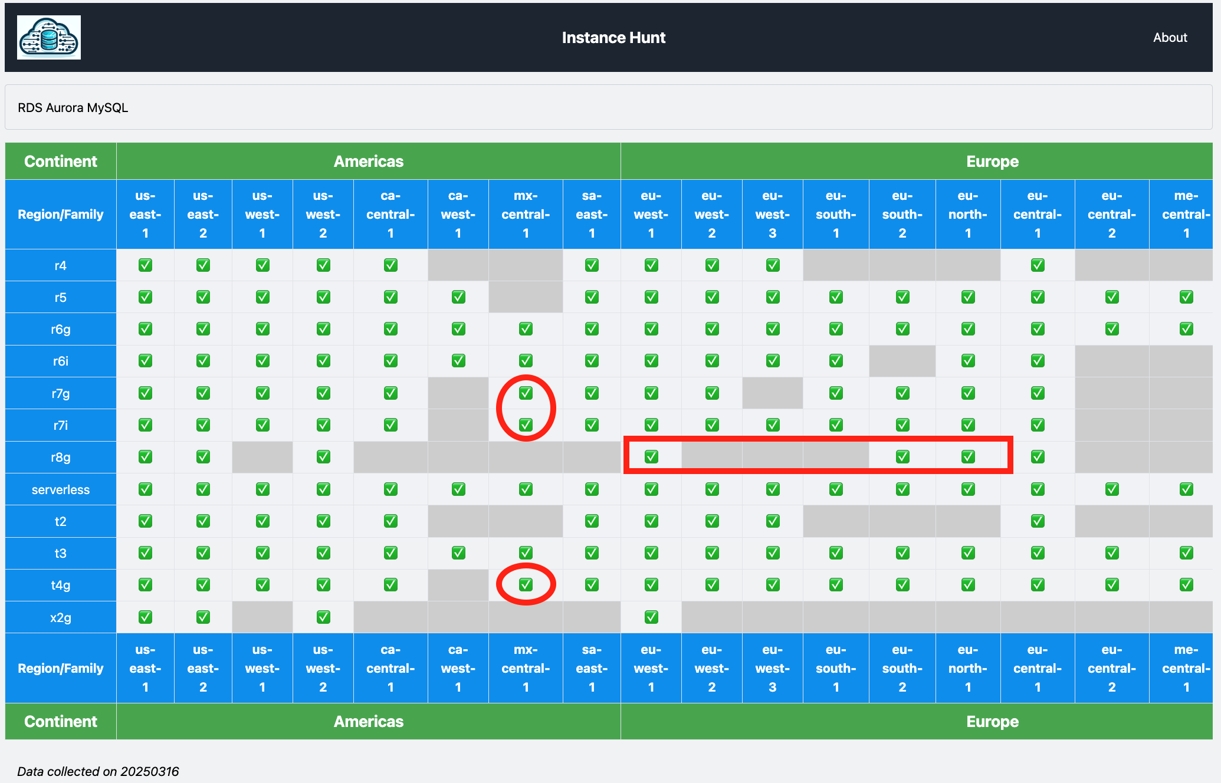
Task: Click the t4g checkmark under eu-central-2
Action: (x=1112, y=584)
